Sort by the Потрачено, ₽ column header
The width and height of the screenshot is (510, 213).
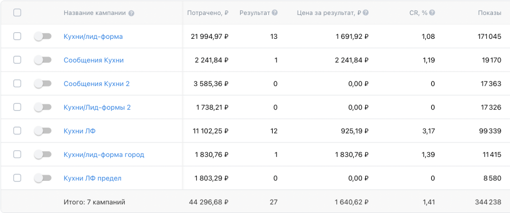[x=207, y=13]
